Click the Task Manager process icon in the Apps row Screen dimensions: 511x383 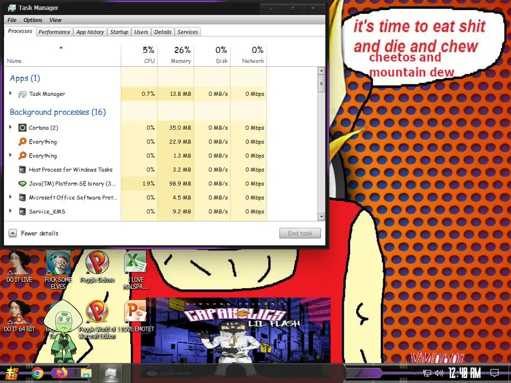(x=22, y=94)
